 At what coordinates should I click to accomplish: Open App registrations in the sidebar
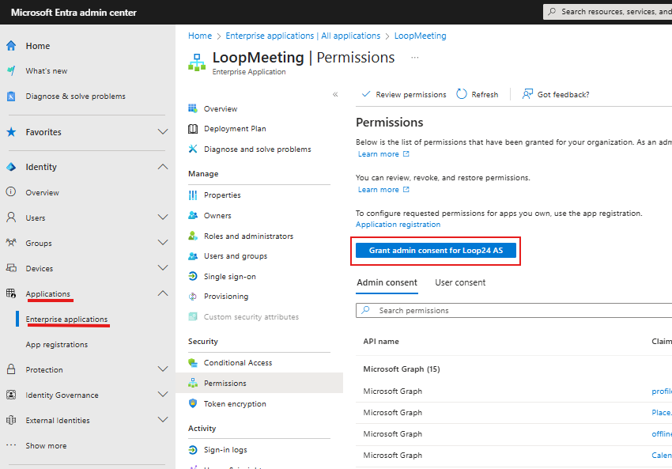point(57,344)
